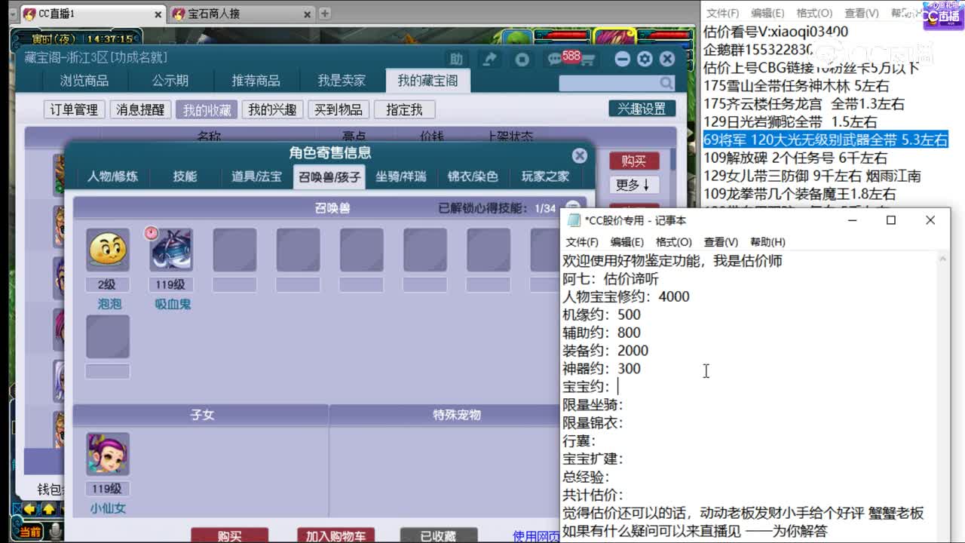Open the 助 helper icon in 藏宝阁 header
Screen dimensions: 965x543
pos(456,59)
